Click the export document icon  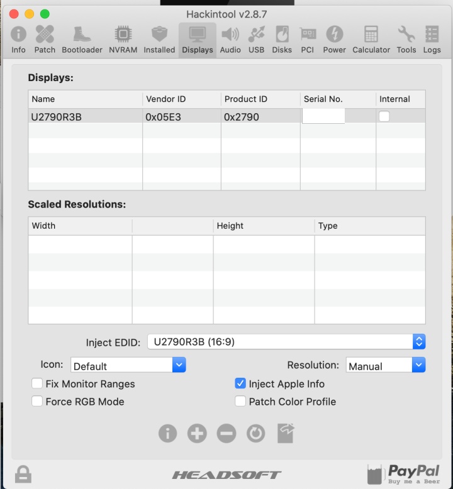click(x=286, y=433)
